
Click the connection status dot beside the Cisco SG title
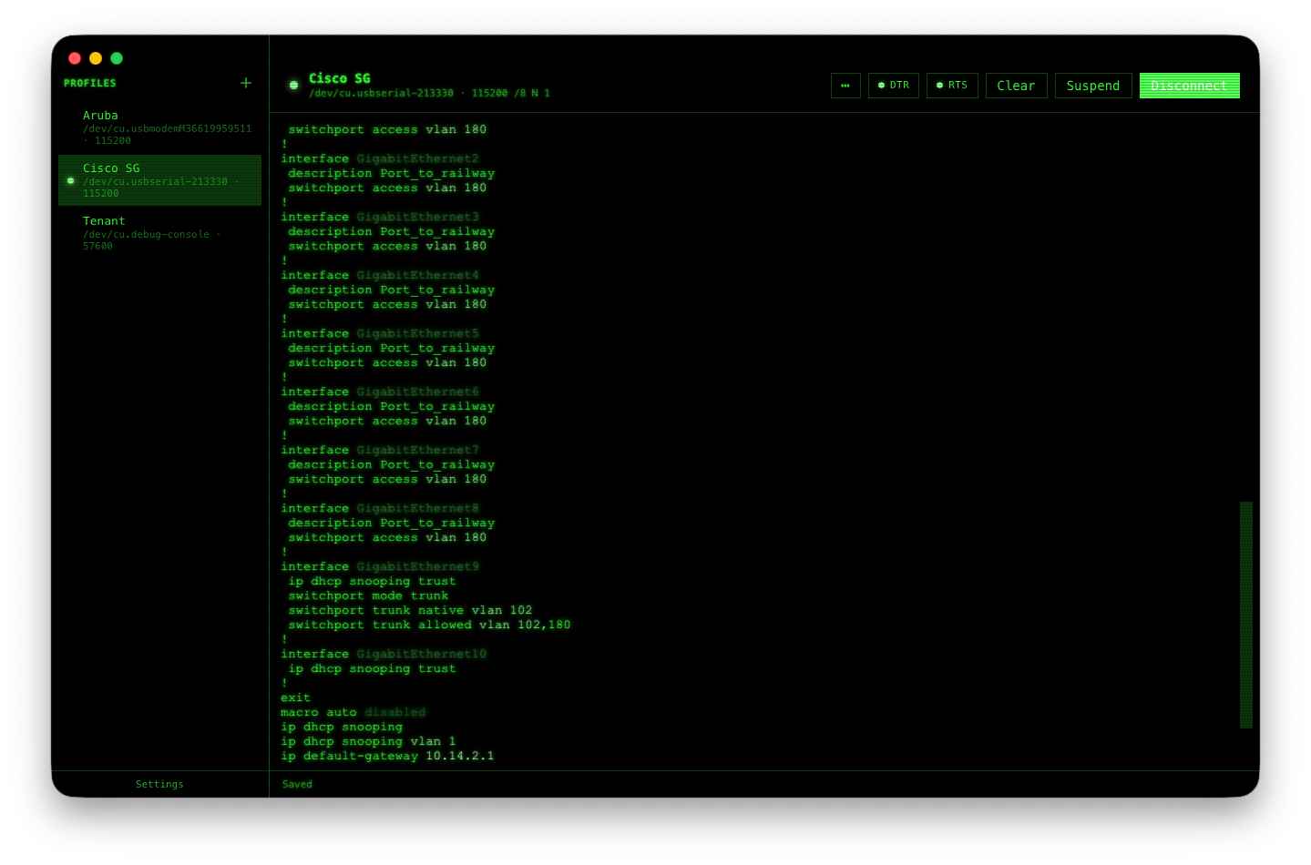tap(293, 86)
